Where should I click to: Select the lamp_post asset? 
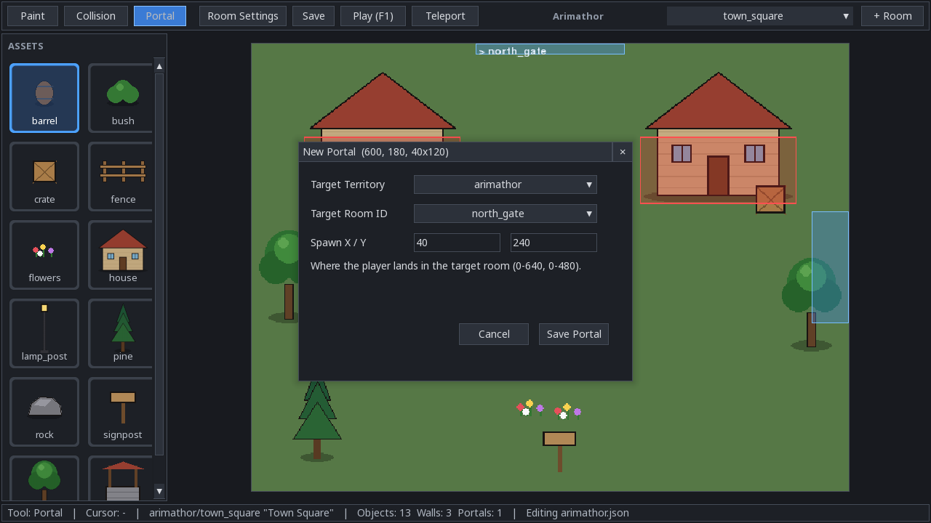tap(44, 333)
